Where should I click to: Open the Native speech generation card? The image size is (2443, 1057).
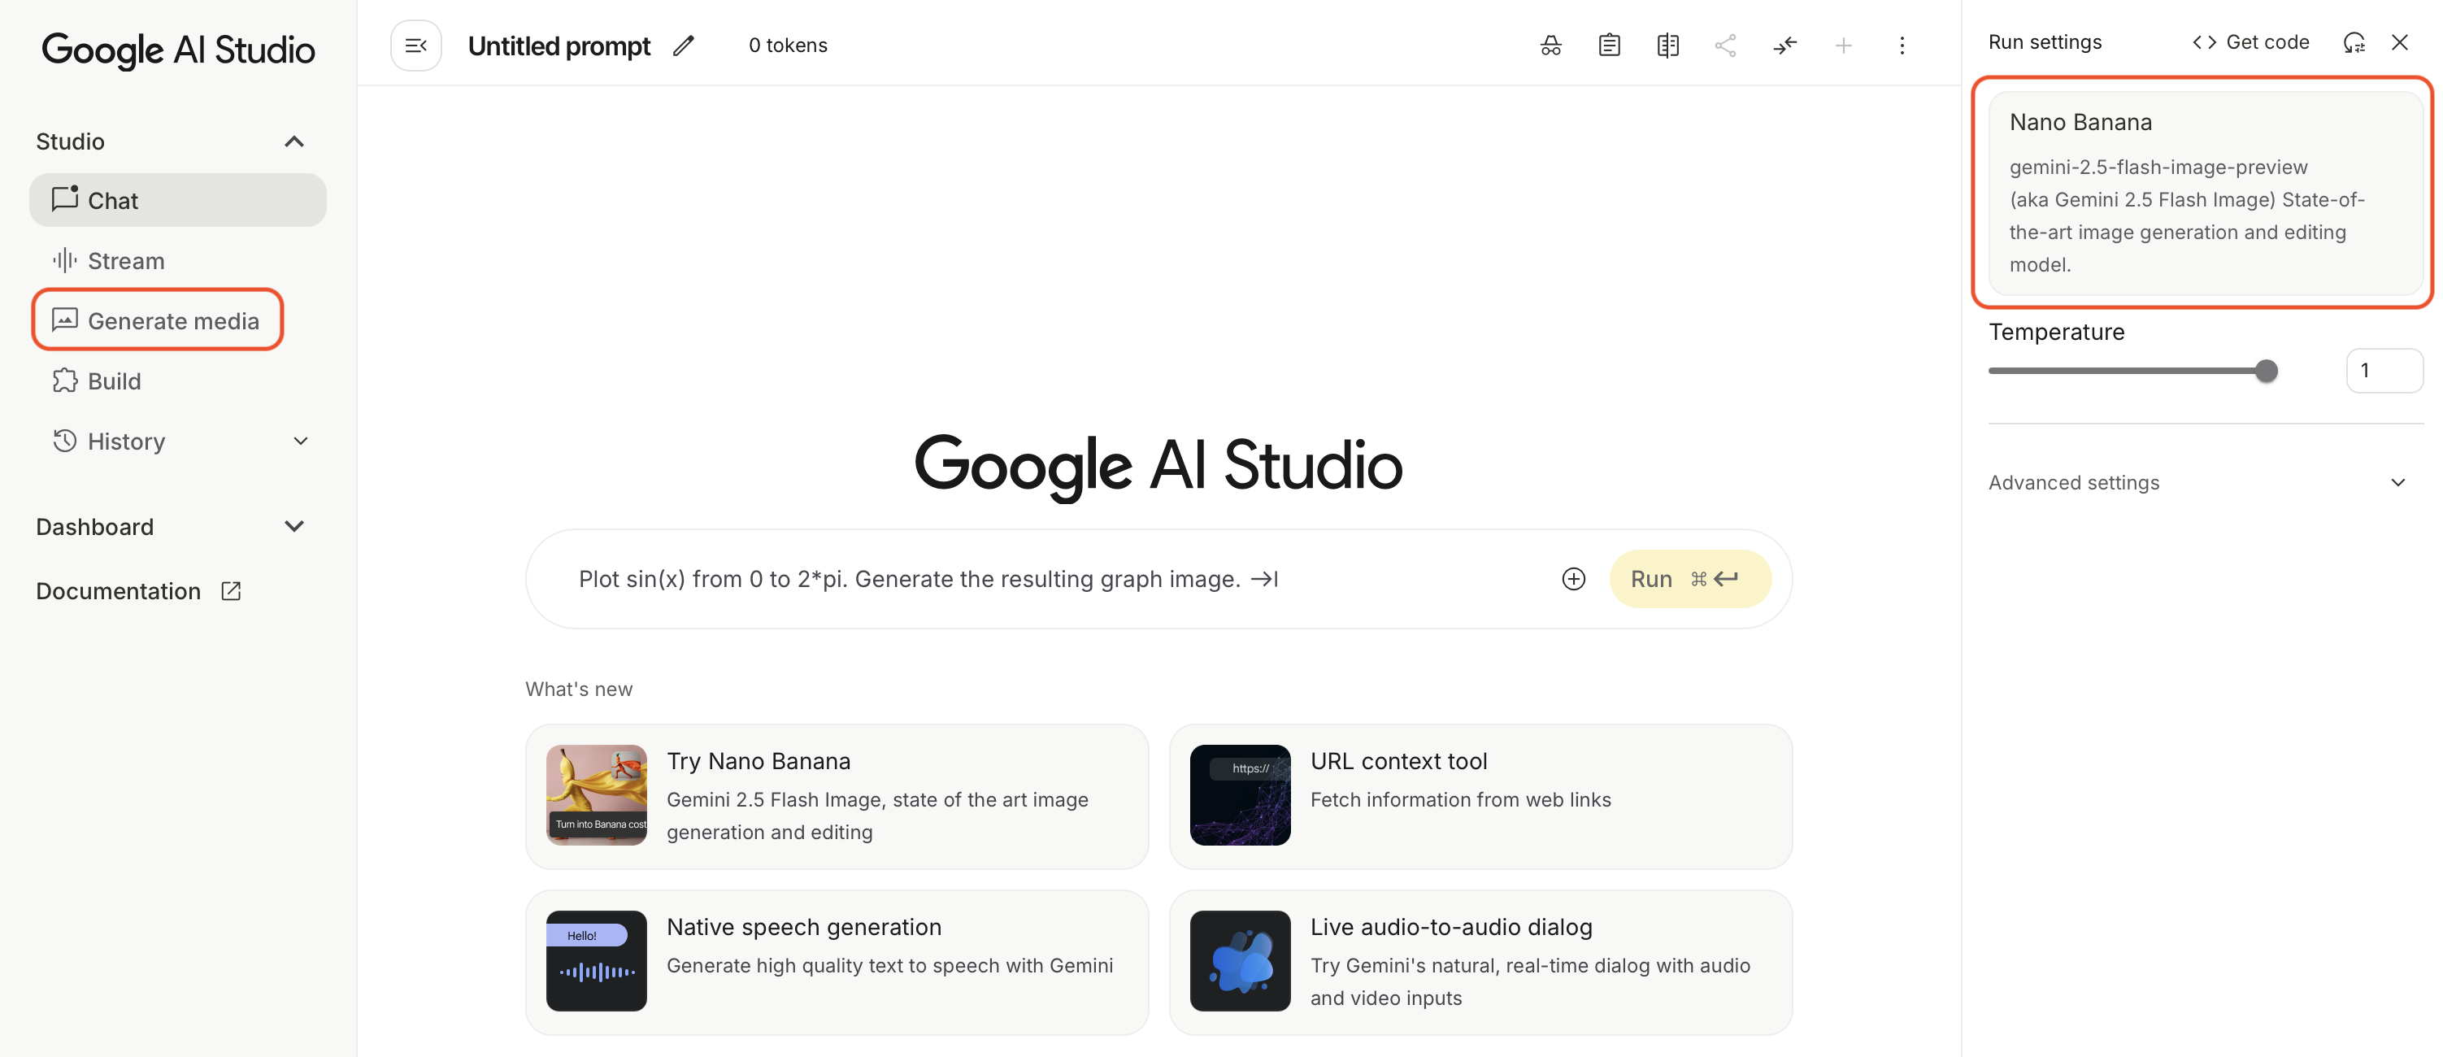point(837,962)
